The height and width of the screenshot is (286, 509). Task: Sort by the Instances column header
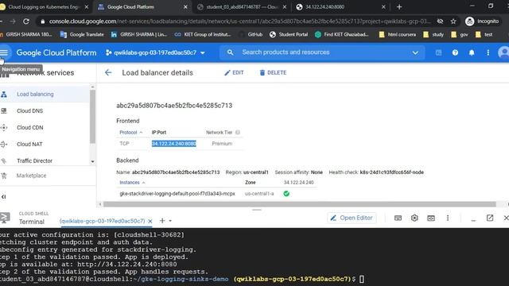132,183
